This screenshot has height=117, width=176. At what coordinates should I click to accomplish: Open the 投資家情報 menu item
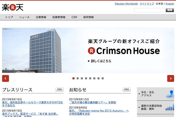[59, 17]
